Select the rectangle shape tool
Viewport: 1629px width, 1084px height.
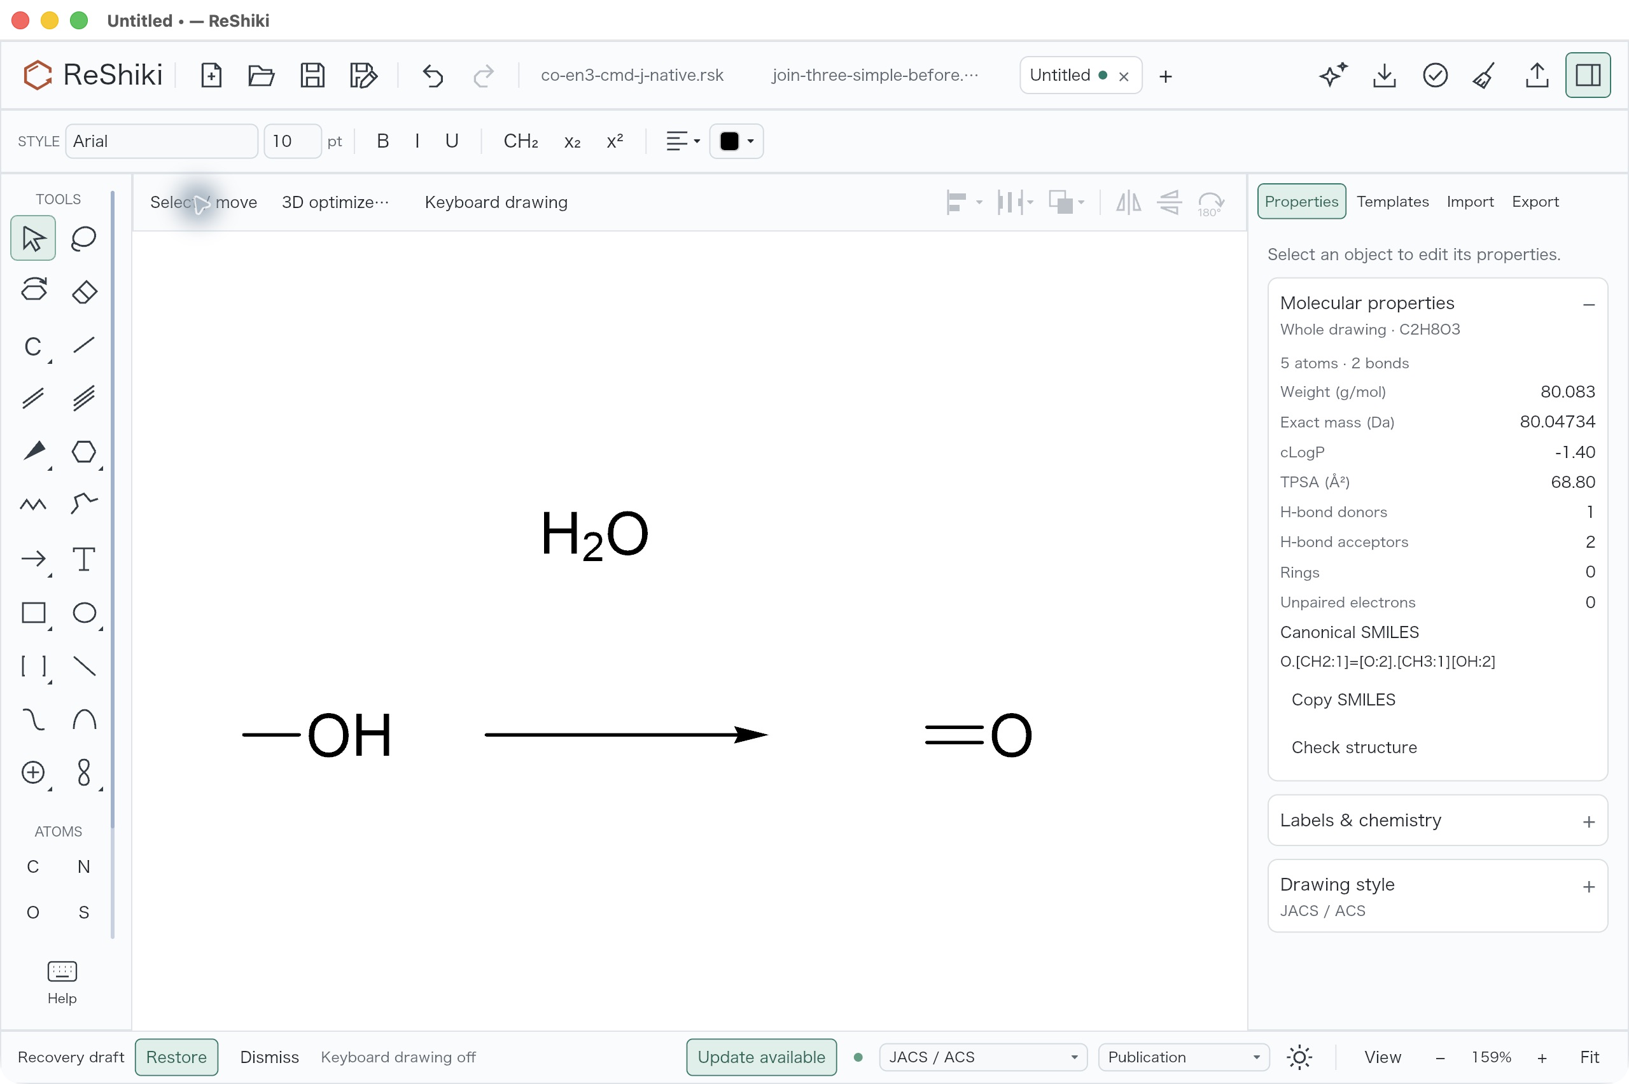tap(33, 613)
